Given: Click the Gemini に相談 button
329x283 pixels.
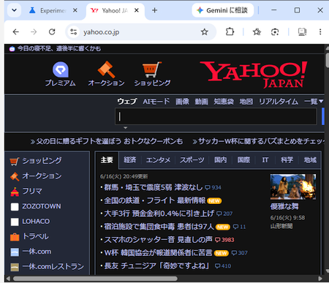Looking at the screenshot, I should pos(222,10).
